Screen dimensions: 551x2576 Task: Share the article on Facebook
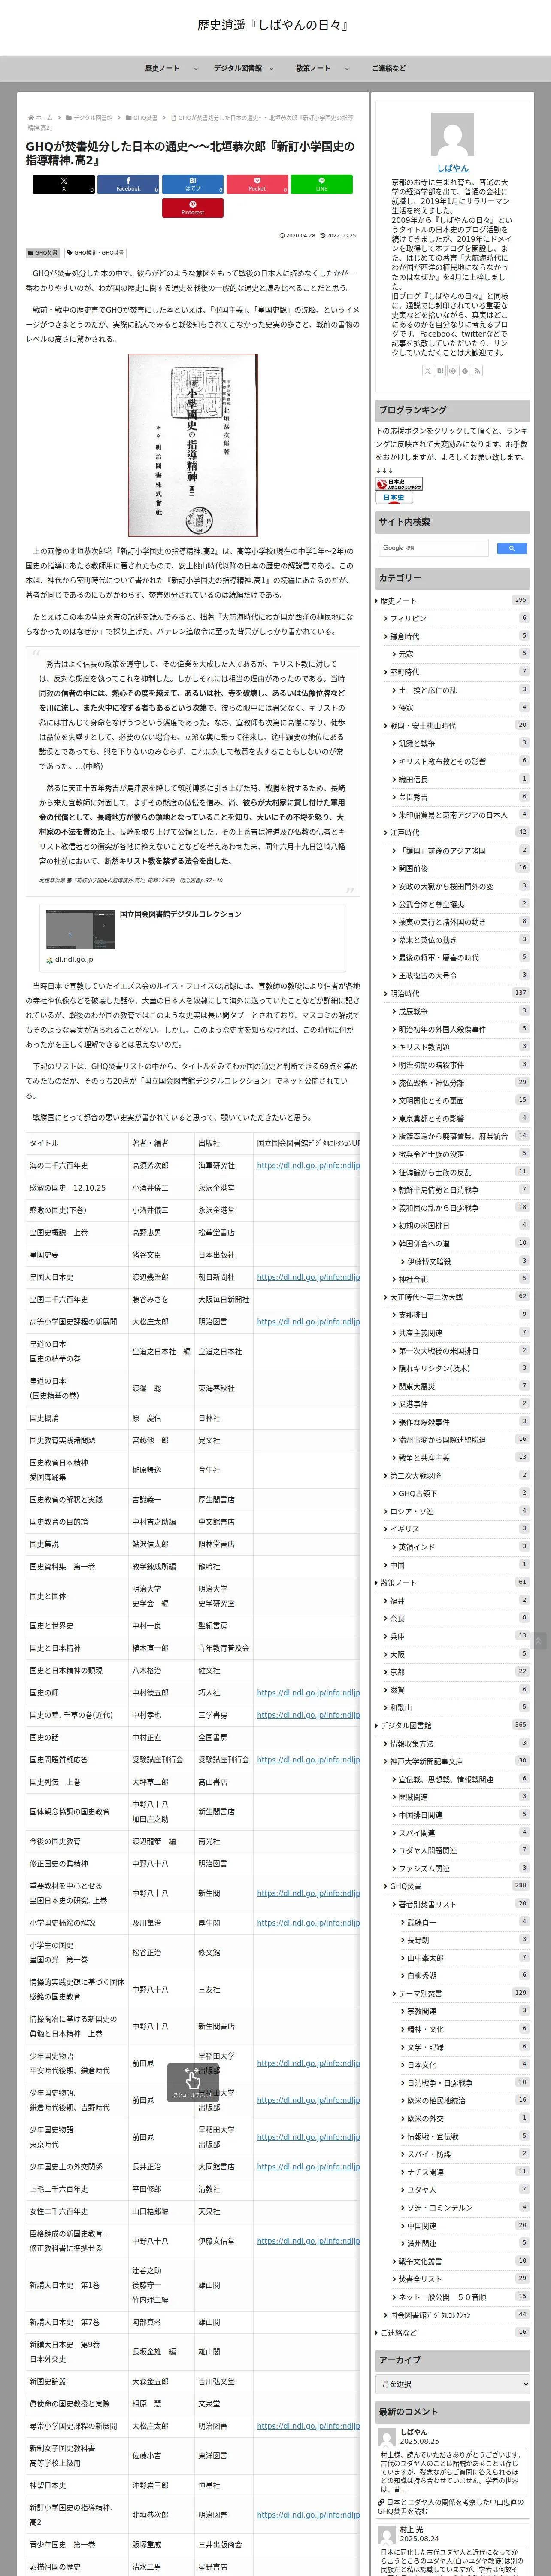coord(128,184)
